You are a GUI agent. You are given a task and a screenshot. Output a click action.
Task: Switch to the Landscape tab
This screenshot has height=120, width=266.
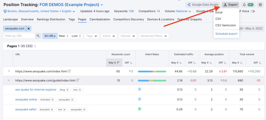10,19
